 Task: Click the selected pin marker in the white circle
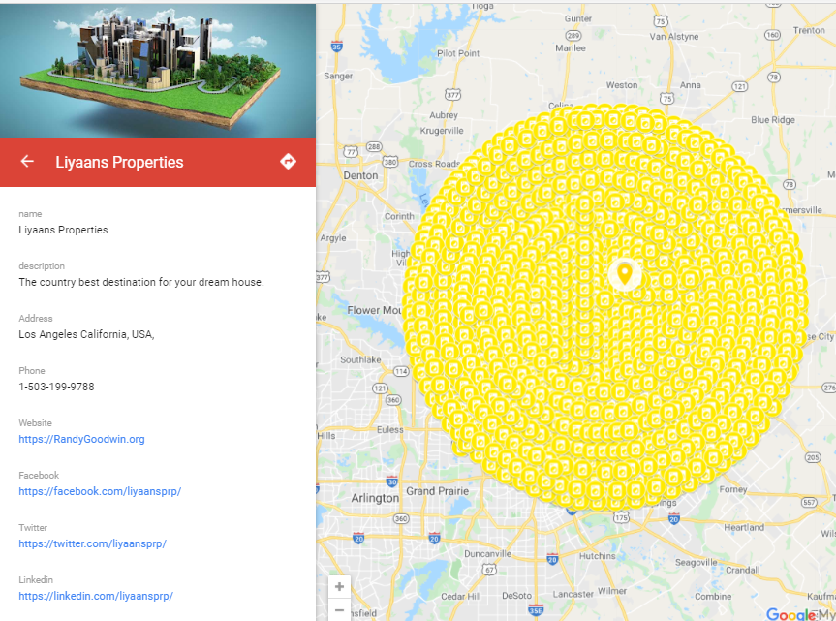[625, 273]
